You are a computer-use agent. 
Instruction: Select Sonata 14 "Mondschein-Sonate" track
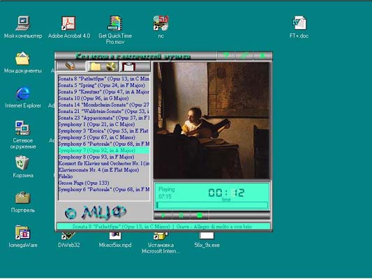tap(103, 105)
